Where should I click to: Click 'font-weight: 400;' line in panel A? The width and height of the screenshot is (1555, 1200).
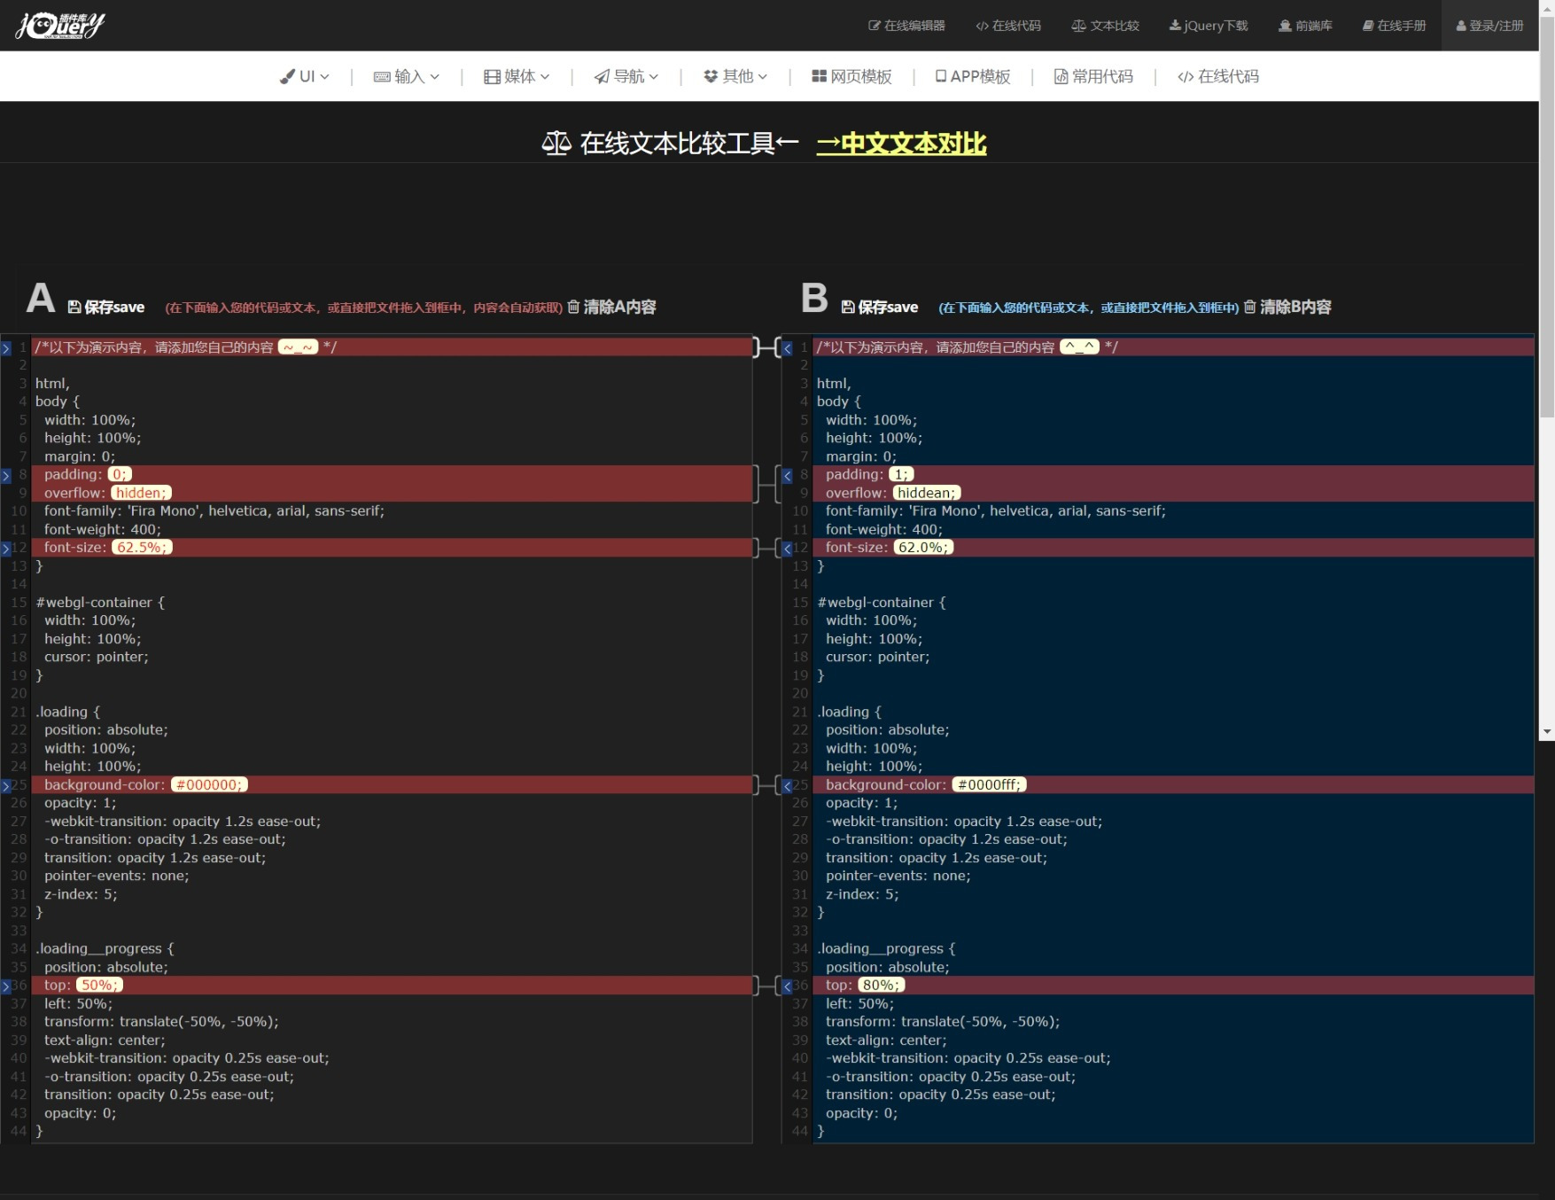(x=103, y=529)
